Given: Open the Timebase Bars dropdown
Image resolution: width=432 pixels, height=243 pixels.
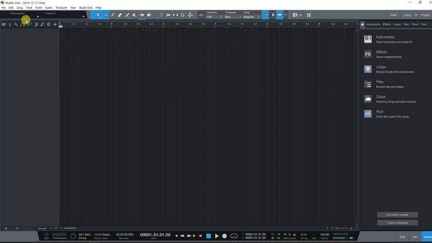Looking at the screenshot, I should pyautogui.click(x=233, y=17).
